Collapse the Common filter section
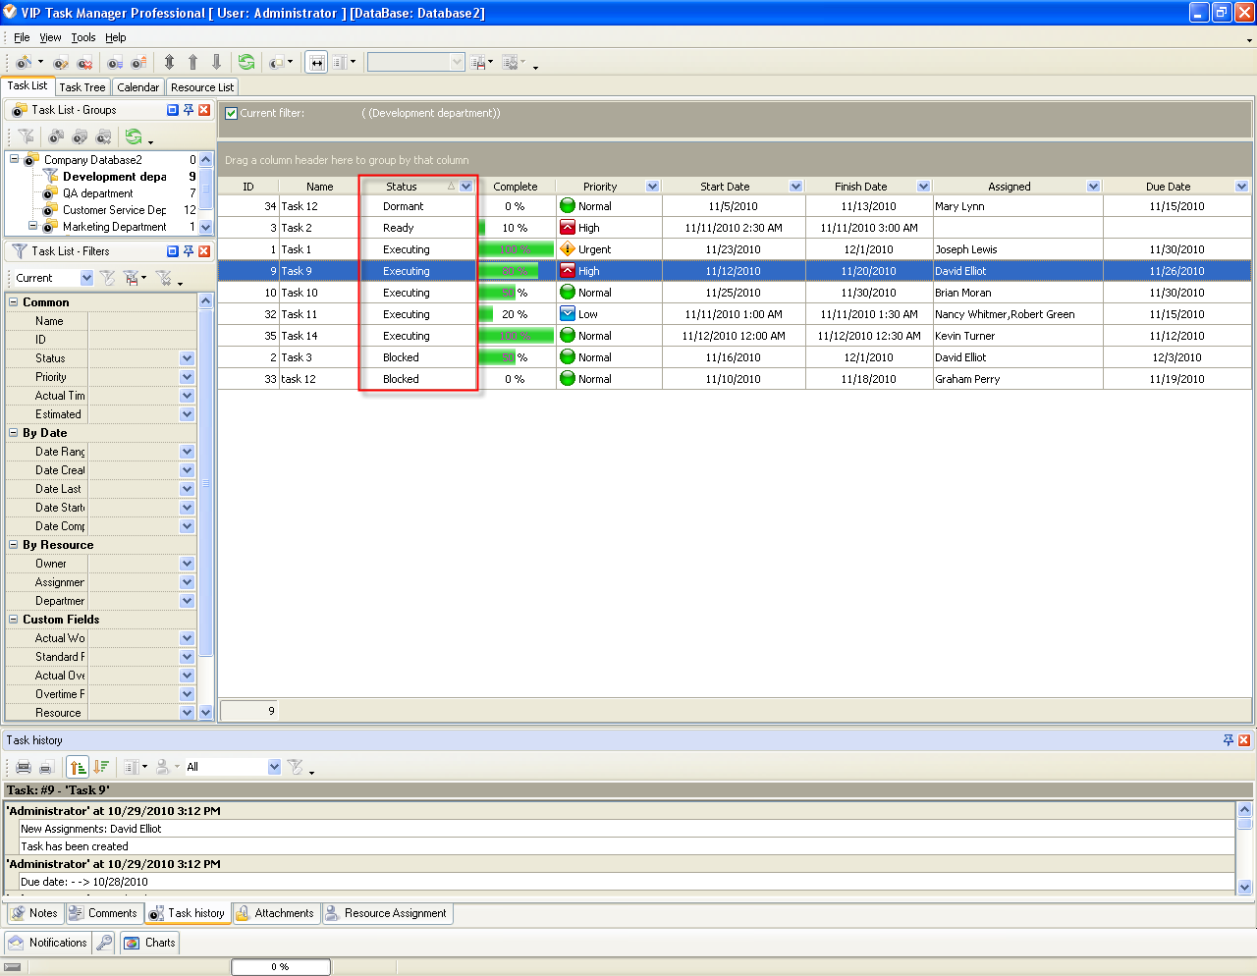The height and width of the screenshot is (976, 1257). [14, 302]
